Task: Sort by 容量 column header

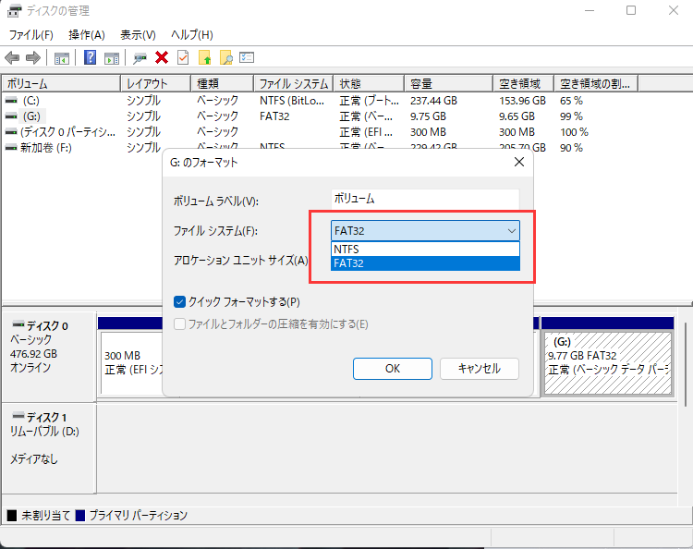Action: [x=448, y=83]
